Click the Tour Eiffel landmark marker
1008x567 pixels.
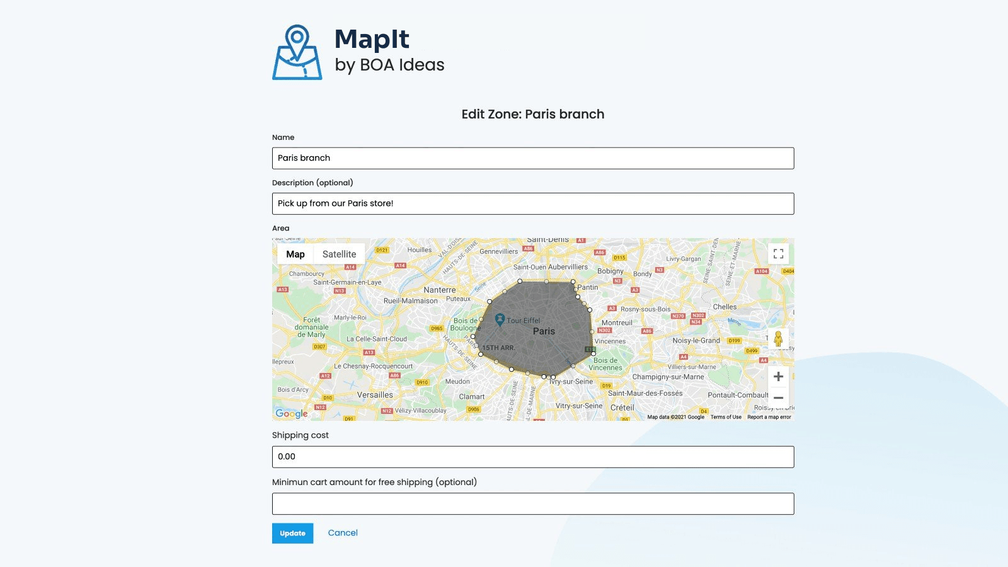point(500,319)
